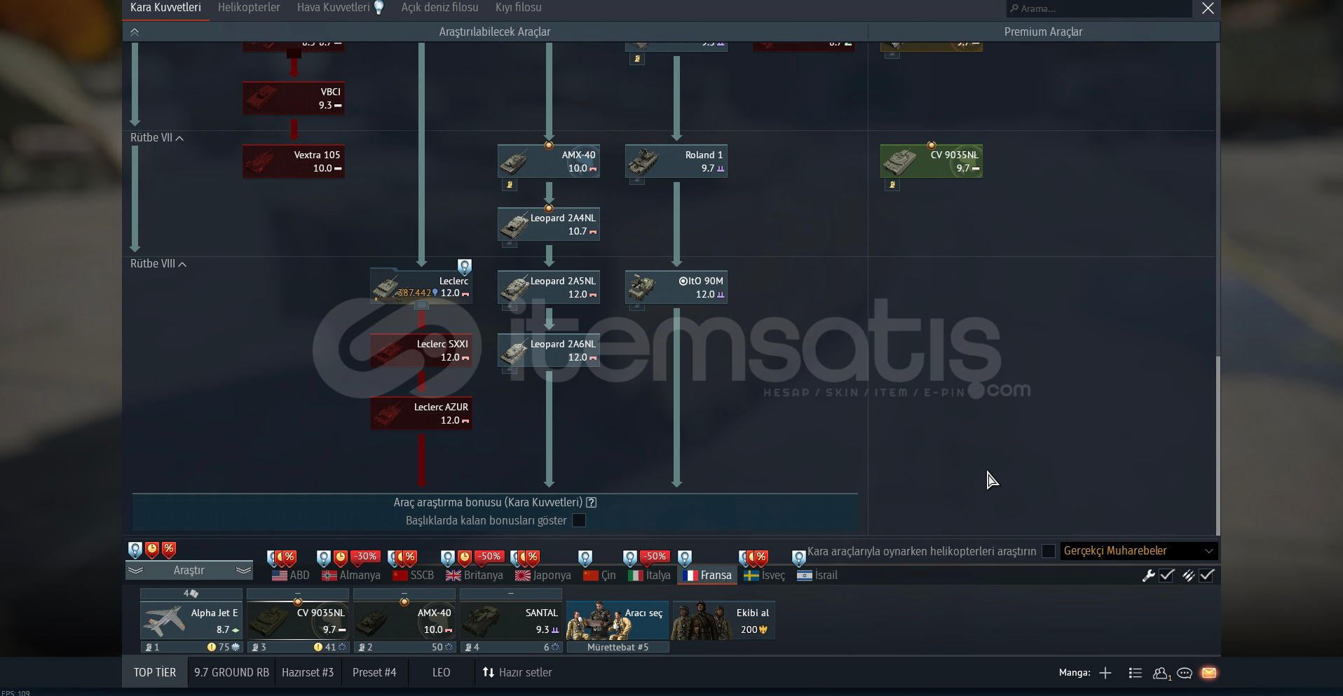Image resolution: width=1343 pixels, height=696 pixels.
Task: Open the bonus help question mark icon
Action: point(592,502)
